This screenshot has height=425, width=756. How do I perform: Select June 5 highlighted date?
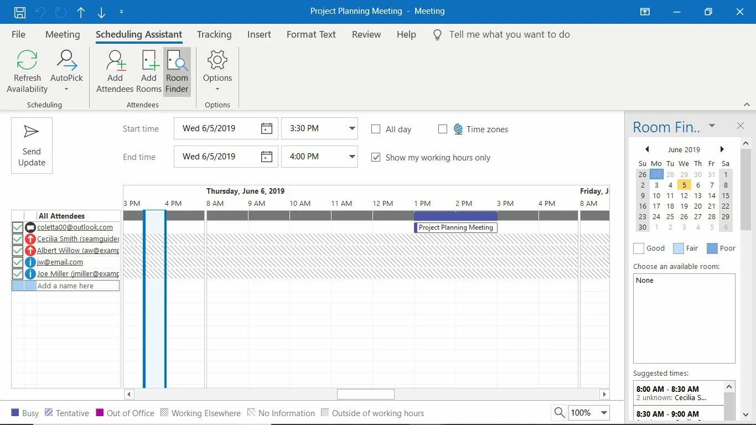click(x=684, y=185)
